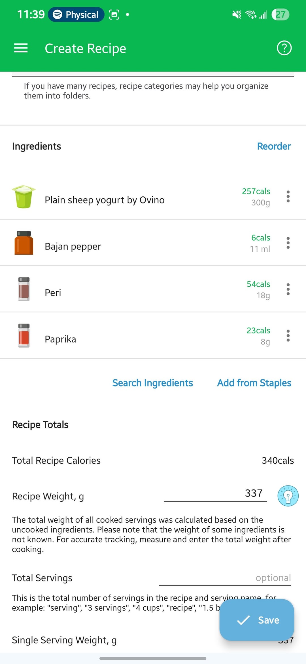Tap the help question mark icon

click(x=284, y=48)
